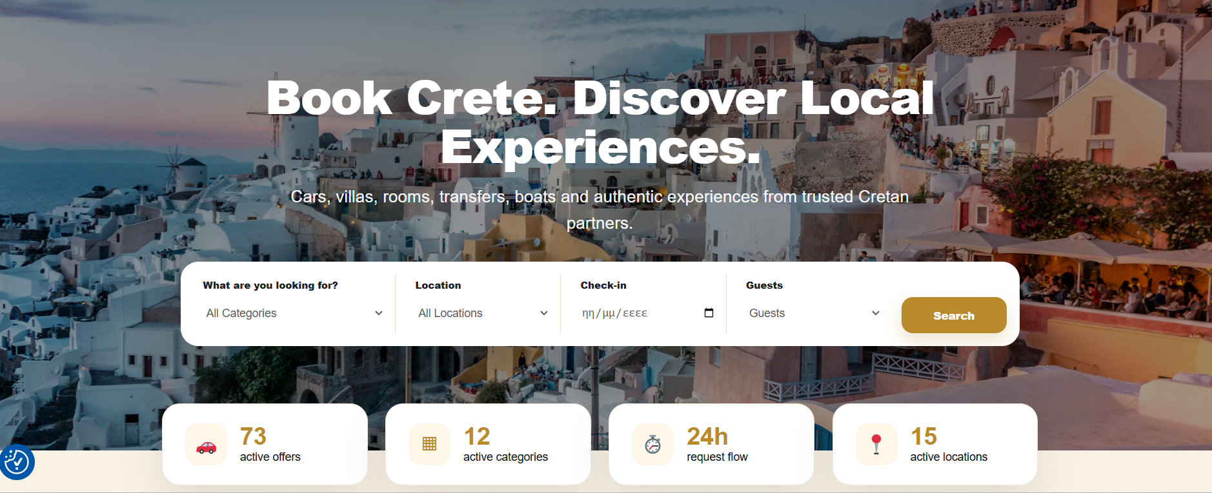Click the grid icon for active categories
1212x493 pixels.
coord(429,445)
